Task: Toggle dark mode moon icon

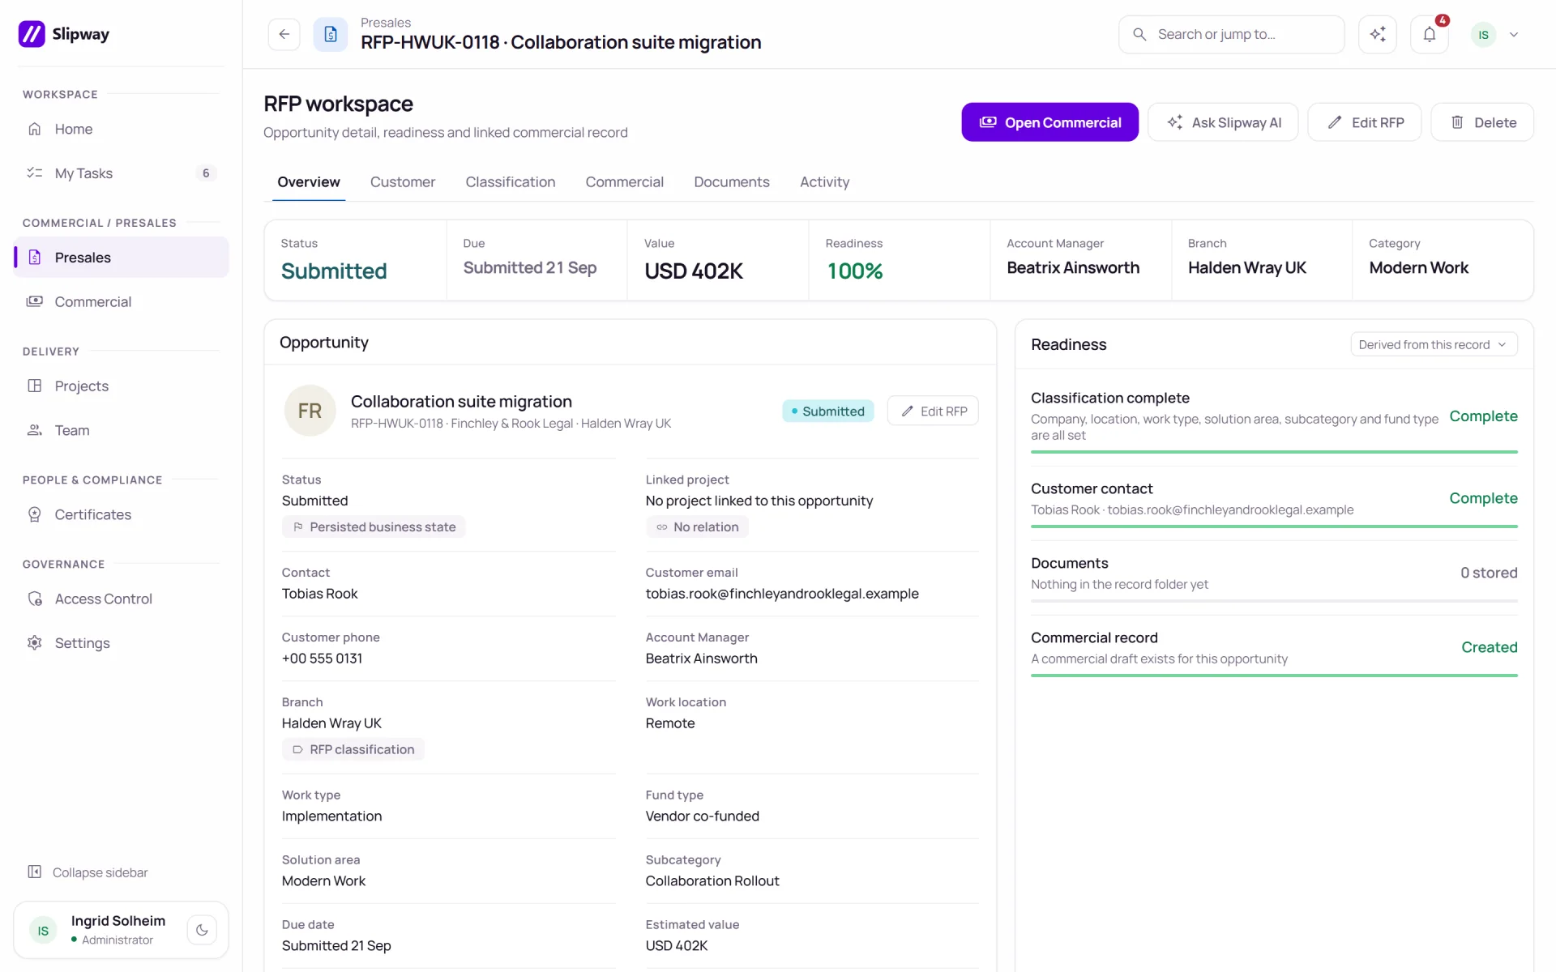Action: pyautogui.click(x=202, y=930)
